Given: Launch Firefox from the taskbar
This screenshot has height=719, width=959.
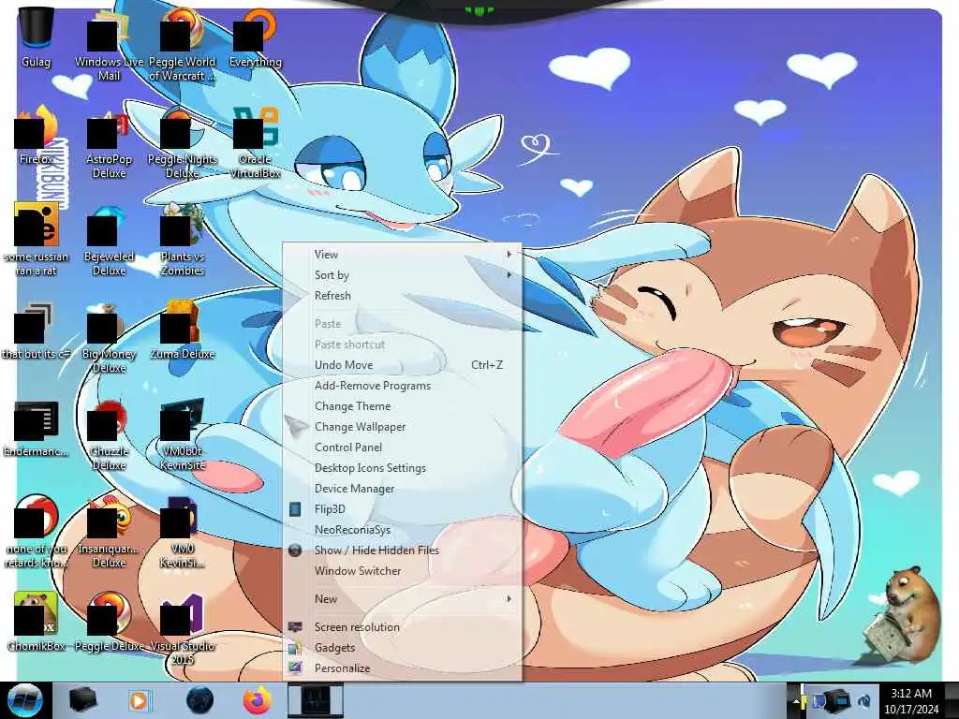Looking at the screenshot, I should tap(258, 700).
